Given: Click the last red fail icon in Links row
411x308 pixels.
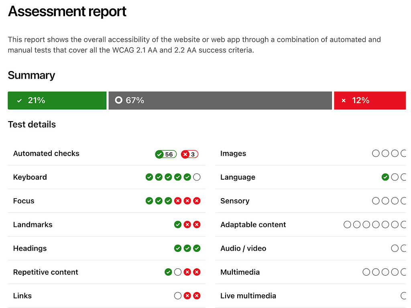Looking at the screenshot, I should coord(197,296).
